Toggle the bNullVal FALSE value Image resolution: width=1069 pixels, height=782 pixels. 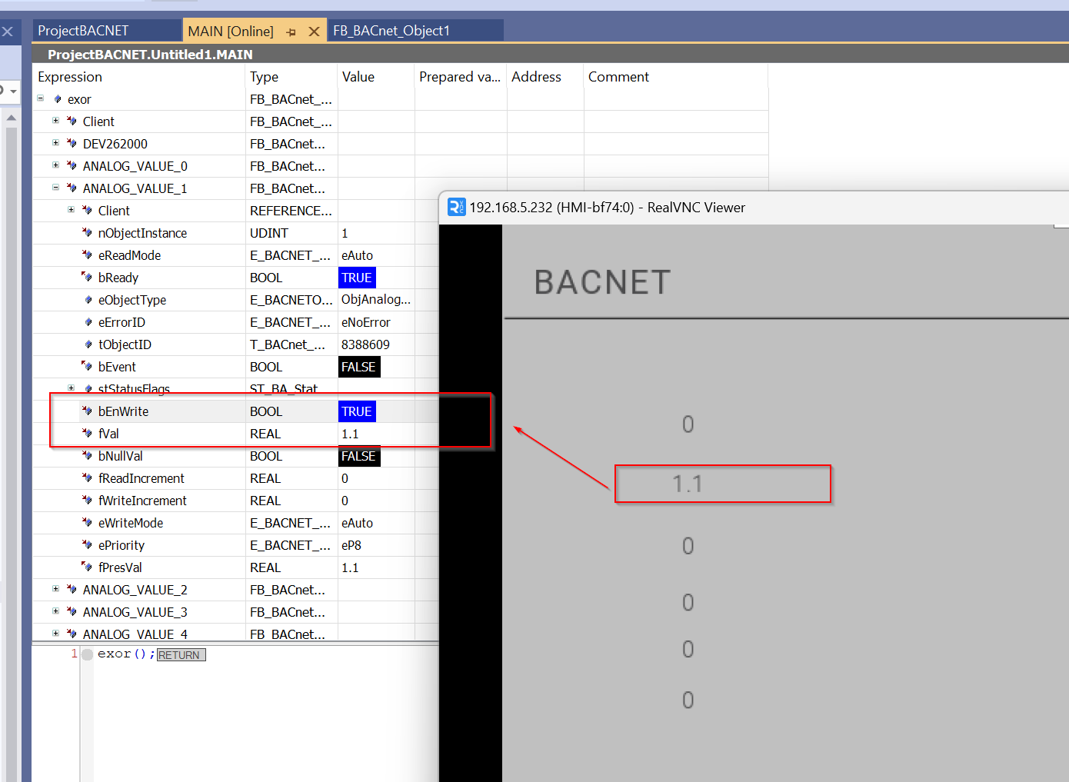[359, 456]
